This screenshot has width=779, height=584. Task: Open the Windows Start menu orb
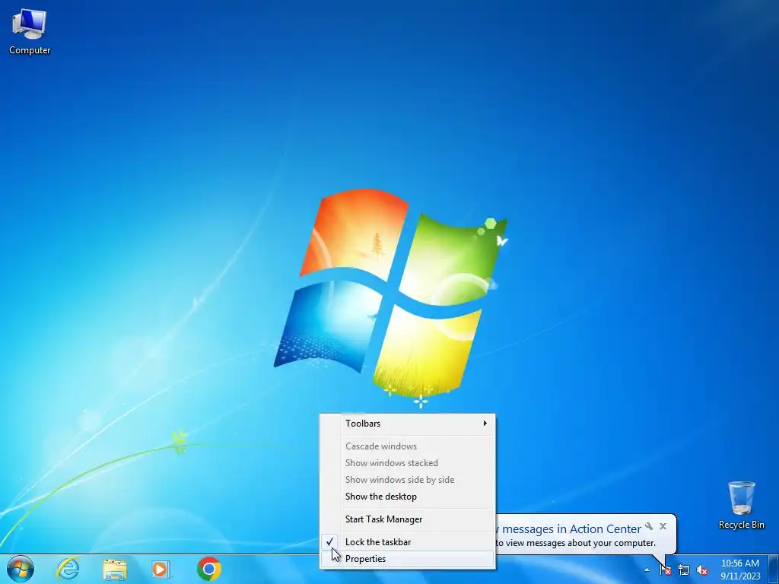tap(21, 569)
